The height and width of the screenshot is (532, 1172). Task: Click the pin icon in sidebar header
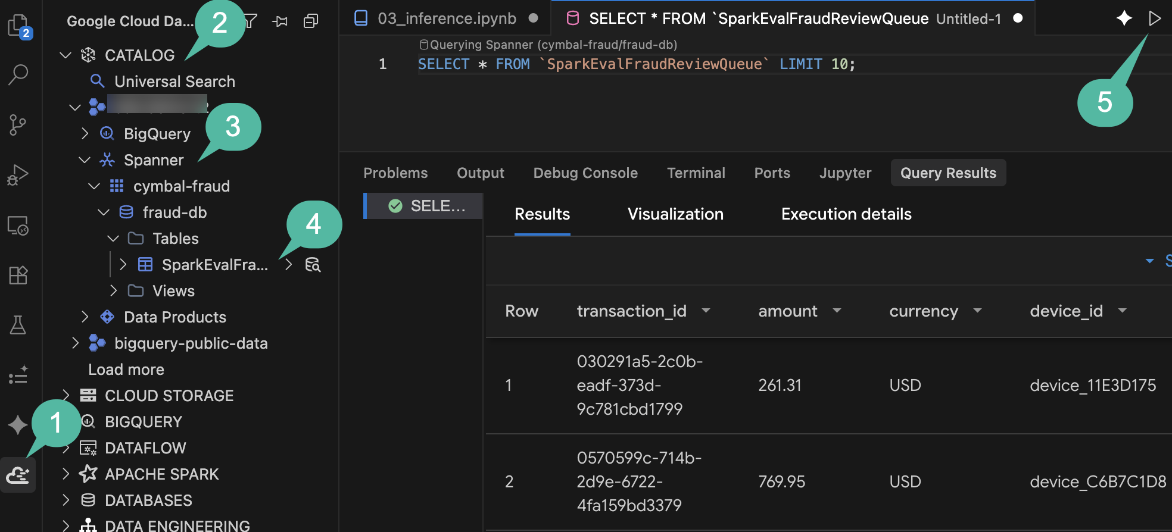point(280,21)
